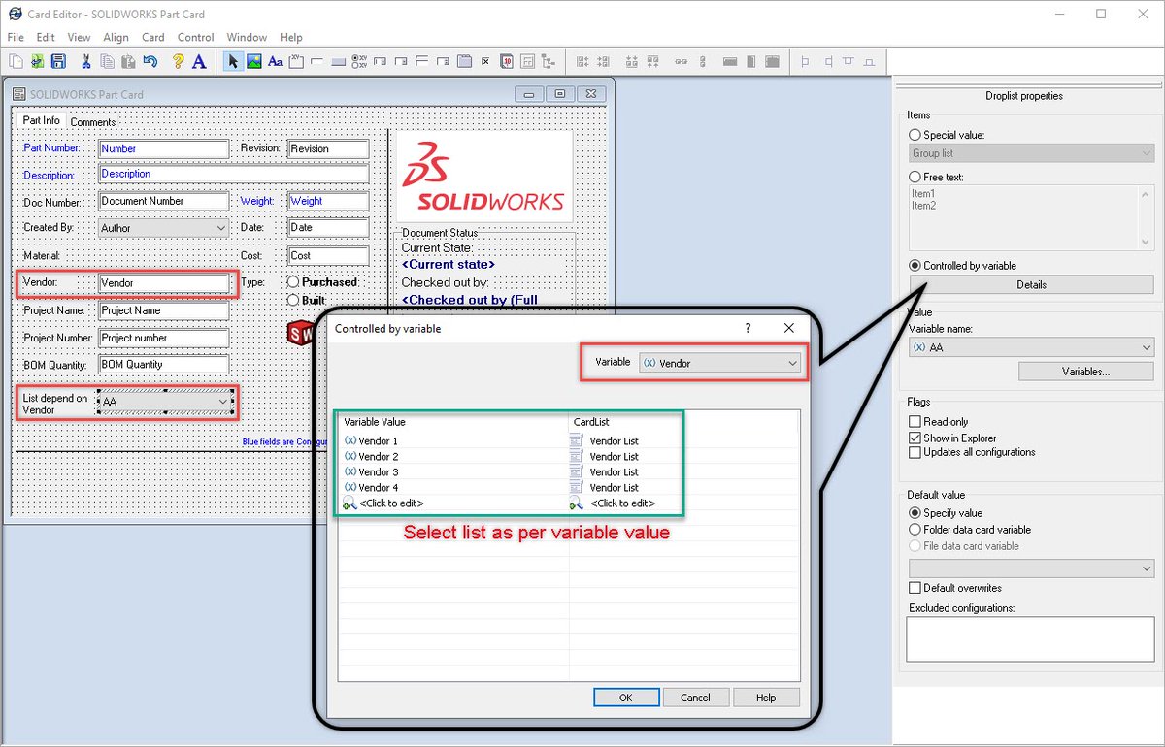Open the Variable name dropdown showing AA
Image resolution: width=1165 pixels, height=747 pixels.
[1031, 347]
